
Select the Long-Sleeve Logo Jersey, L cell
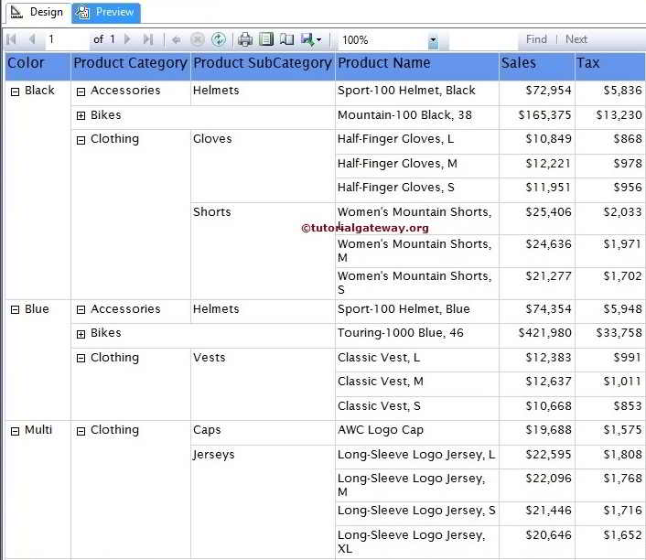pos(417,457)
